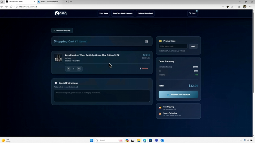
Task: Open ZavaCore Mesh Products menu item
Action: [x=123, y=13]
